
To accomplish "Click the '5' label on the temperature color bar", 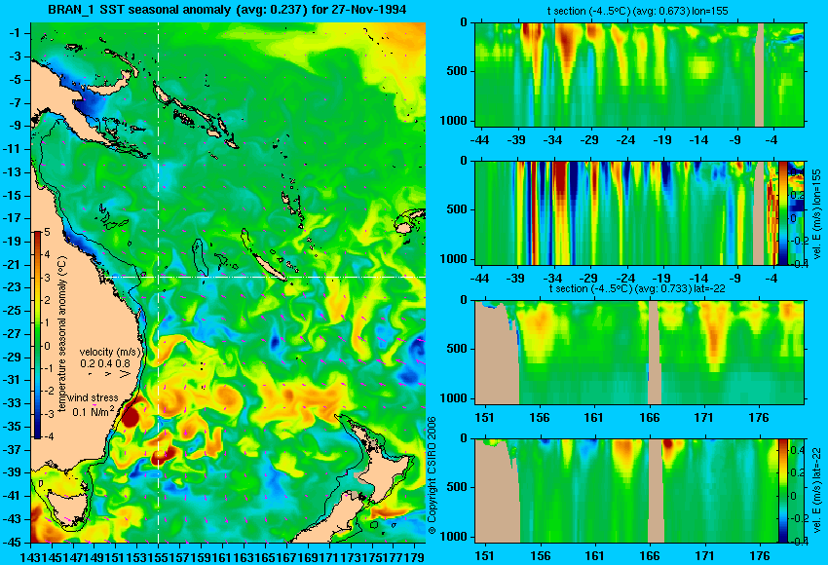I will tap(47, 232).
